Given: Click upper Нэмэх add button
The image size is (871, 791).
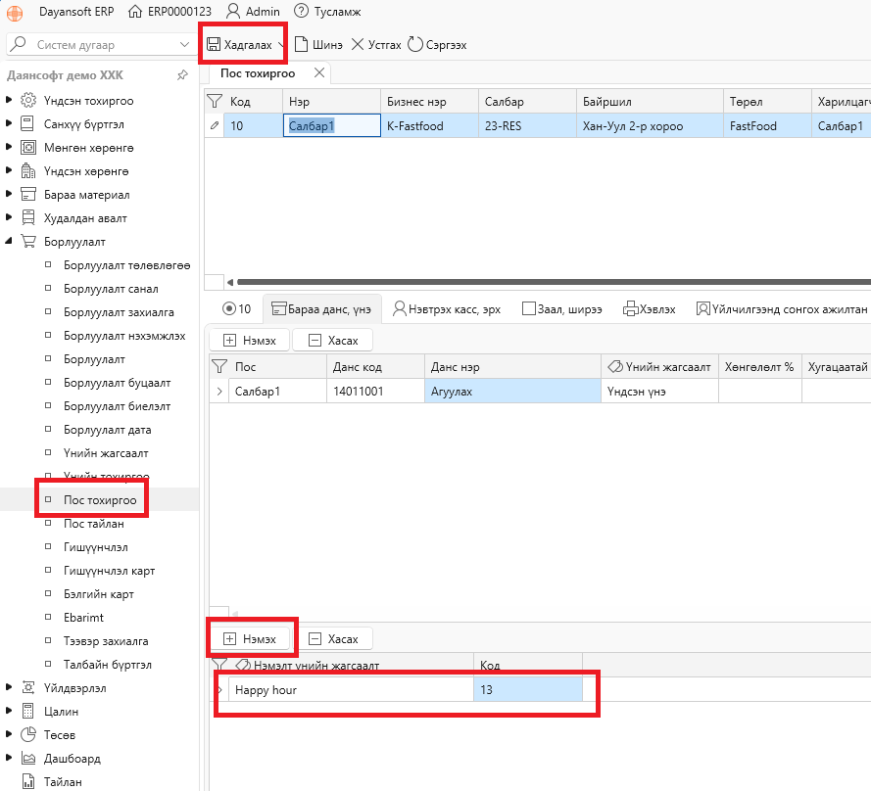Looking at the screenshot, I should pos(250,341).
